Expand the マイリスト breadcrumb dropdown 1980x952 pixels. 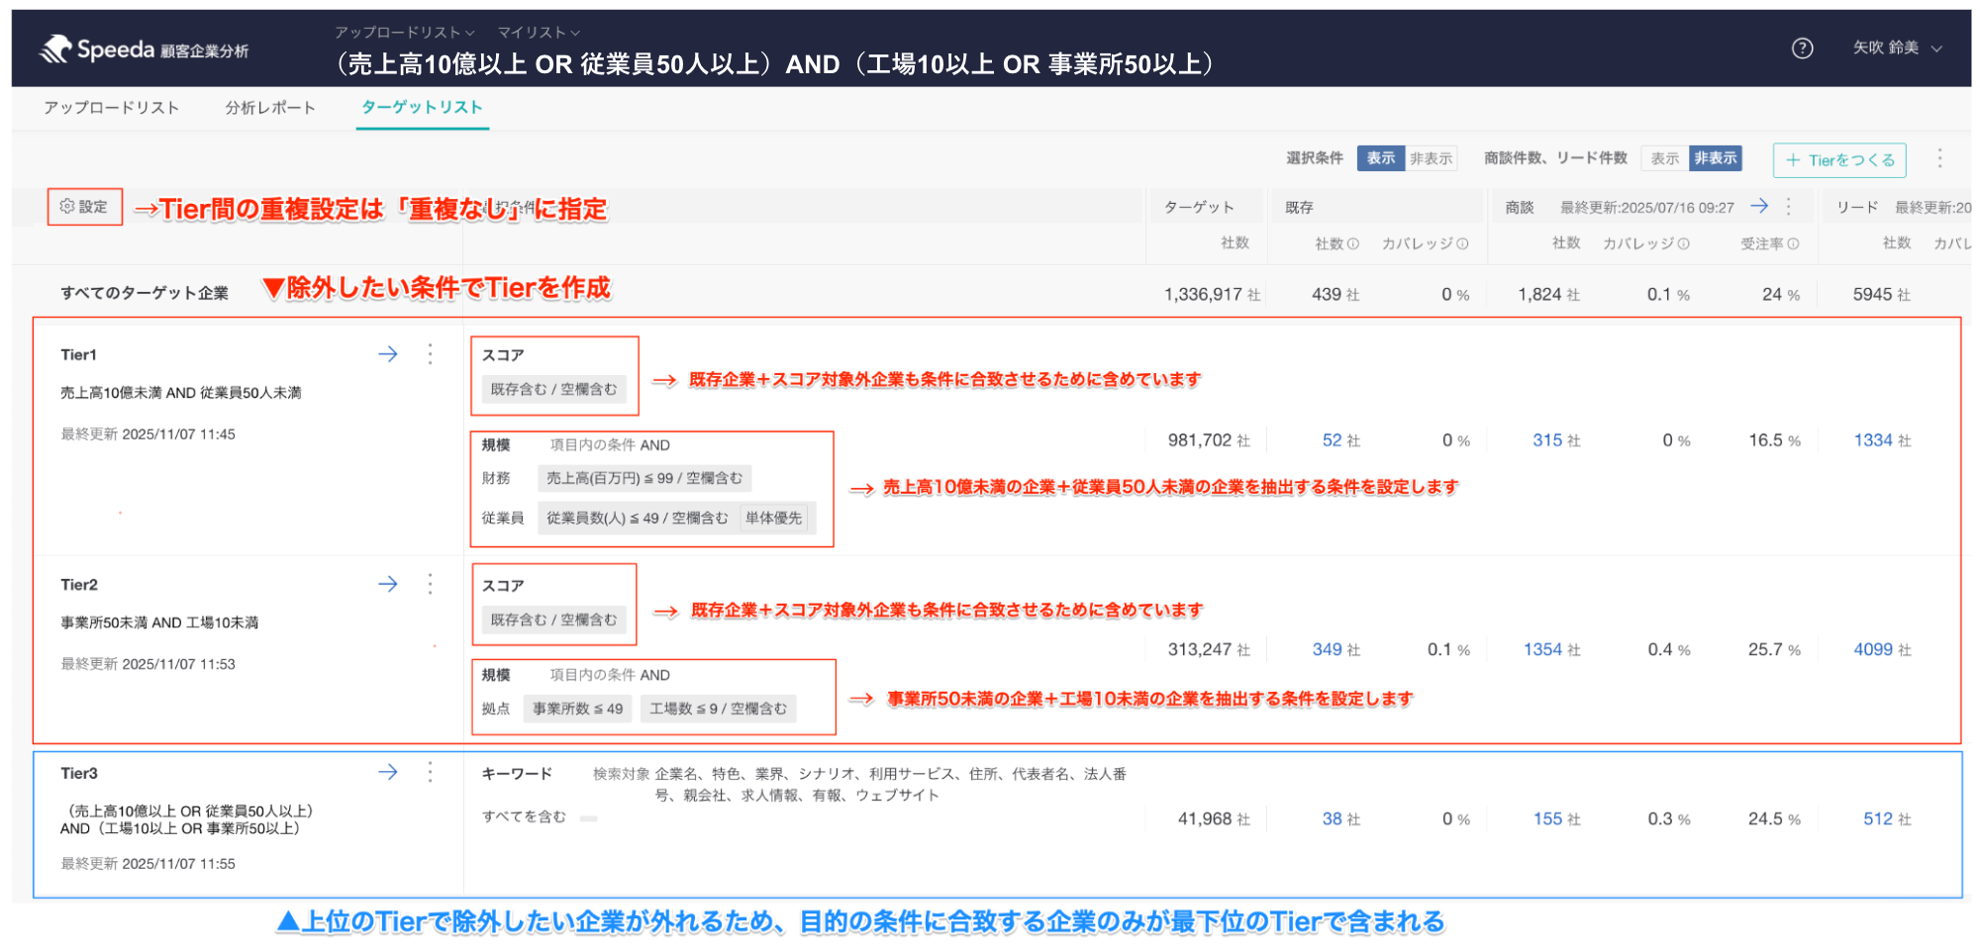(539, 33)
